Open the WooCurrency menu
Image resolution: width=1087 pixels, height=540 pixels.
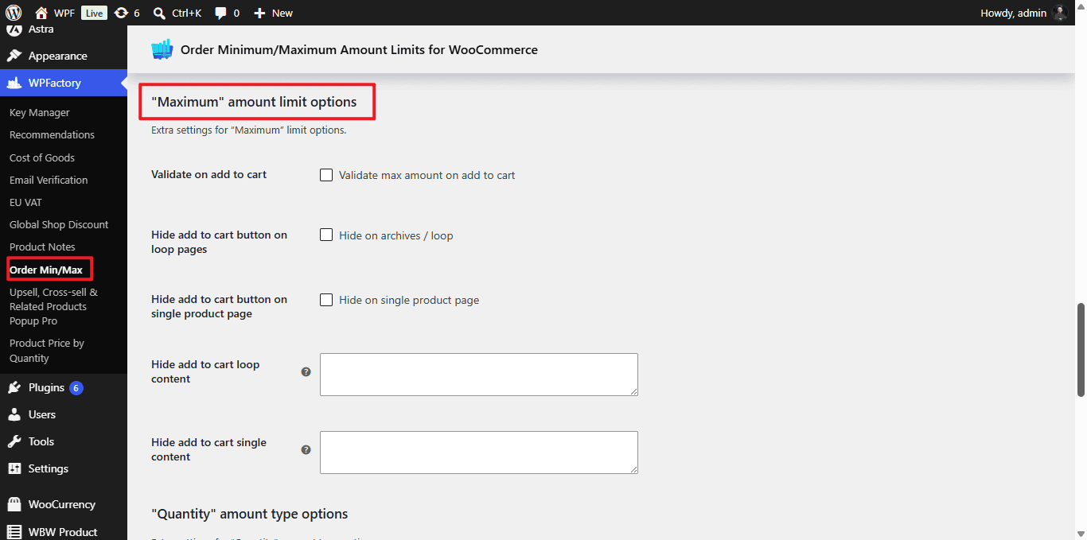click(64, 504)
